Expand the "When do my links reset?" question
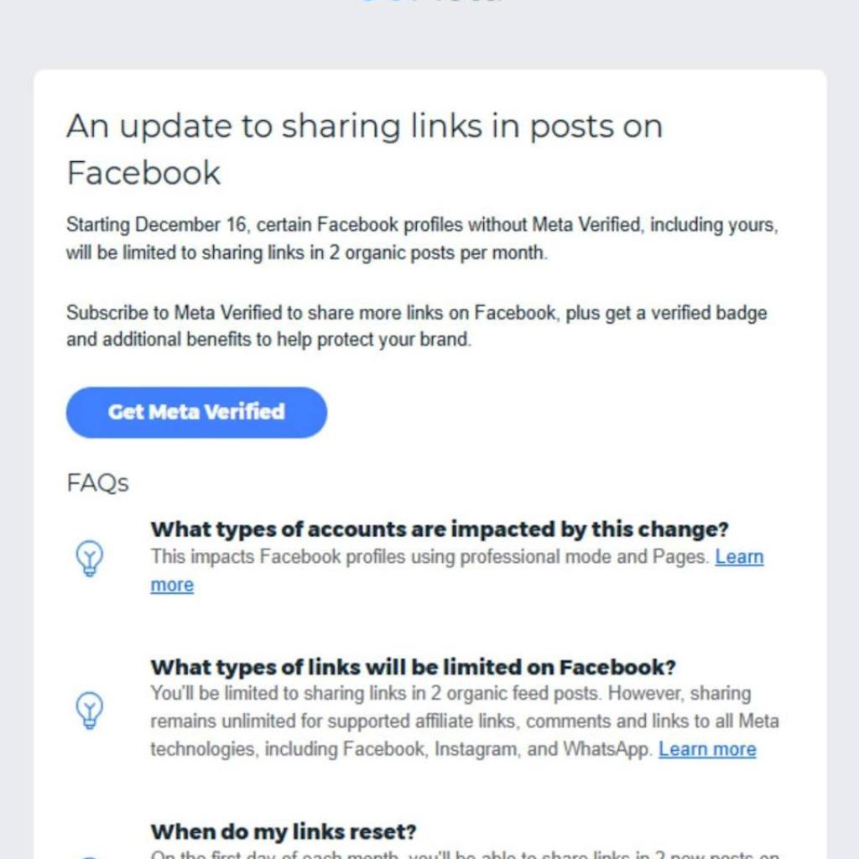The height and width of the screenshot is (859, 859). 284,831
